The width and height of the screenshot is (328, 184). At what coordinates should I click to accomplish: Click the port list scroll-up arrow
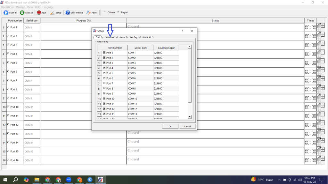[x=190, y=47]
